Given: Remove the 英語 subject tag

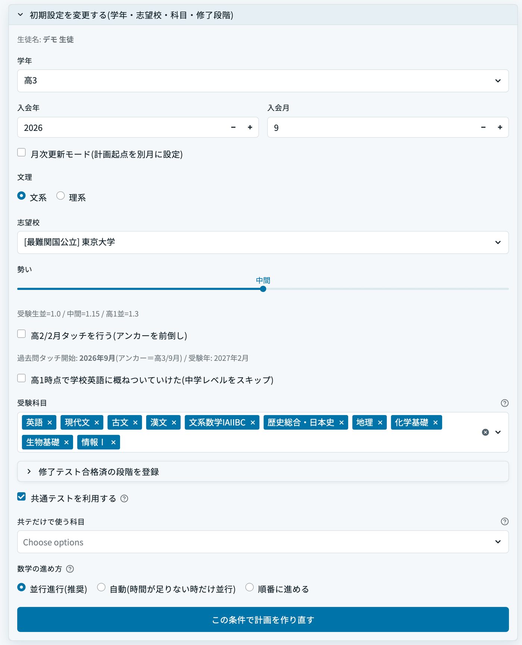Looking at the screenshot, I should (50, 423).
